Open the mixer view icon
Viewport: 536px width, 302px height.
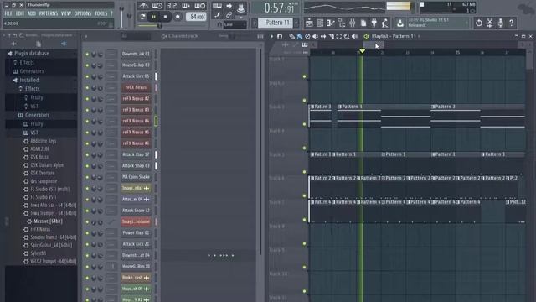pos(352,23)
